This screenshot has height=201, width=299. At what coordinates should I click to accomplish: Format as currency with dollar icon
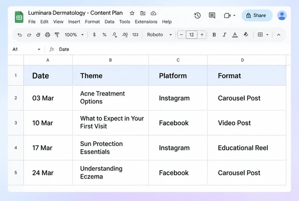(x=94, y=35)
